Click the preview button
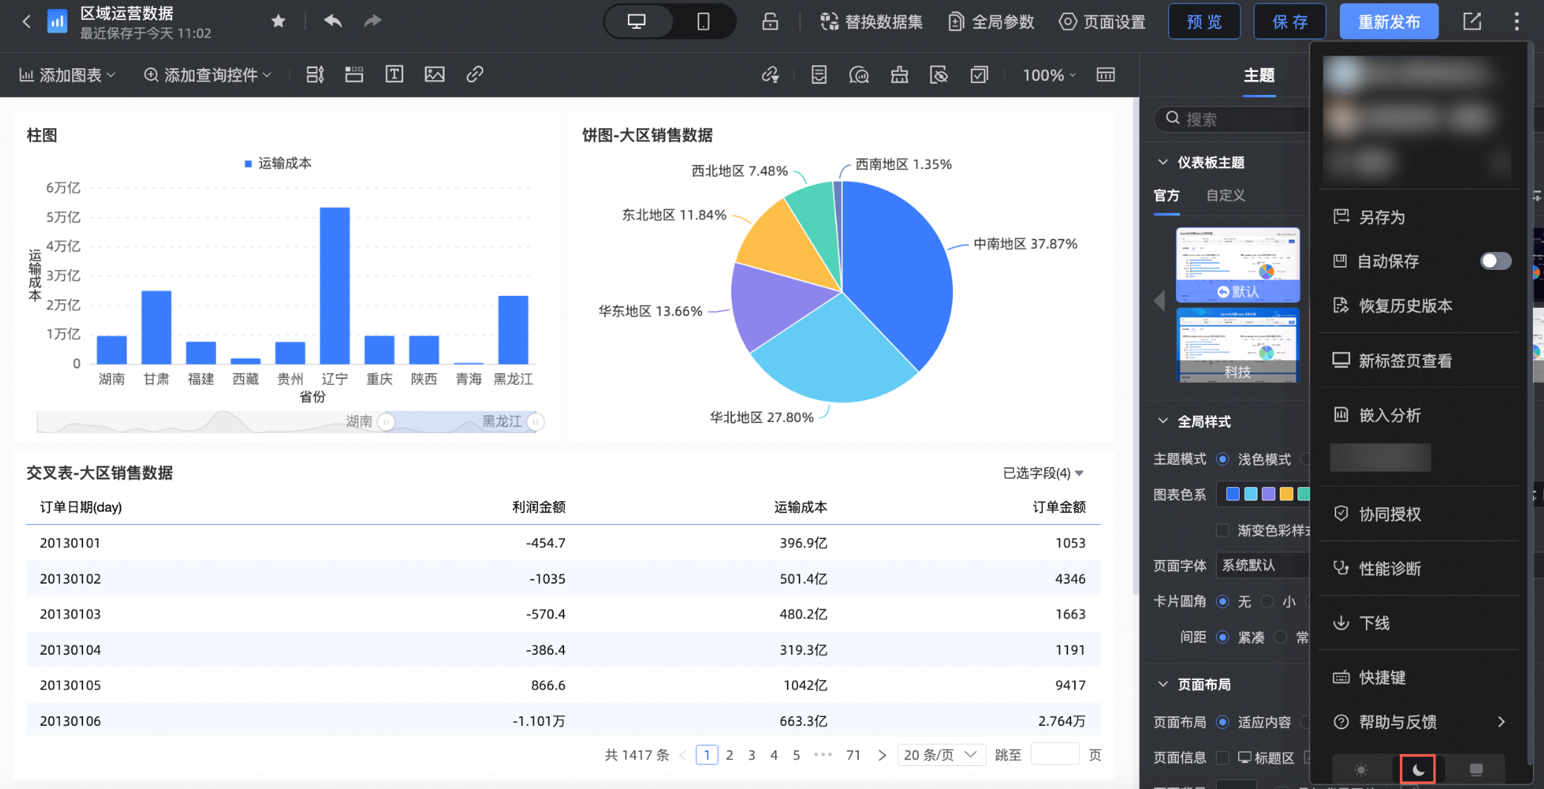The height and width of the screenshot is (789, 1544). click(1204, 22)
